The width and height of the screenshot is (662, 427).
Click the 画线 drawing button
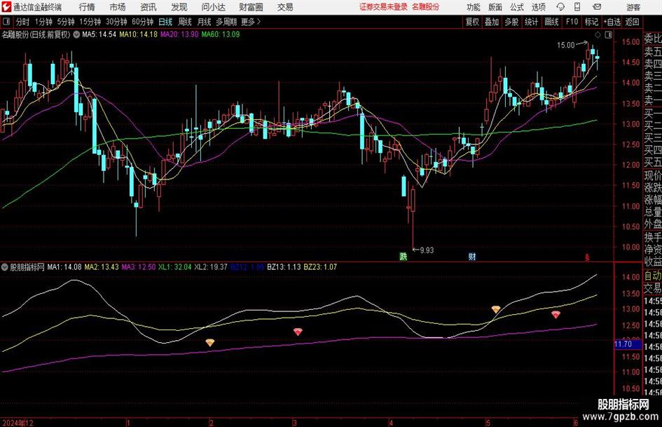coord(551,22)
